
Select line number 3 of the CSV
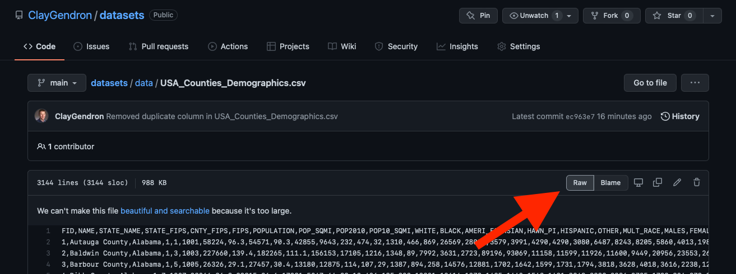click(48, 253)
